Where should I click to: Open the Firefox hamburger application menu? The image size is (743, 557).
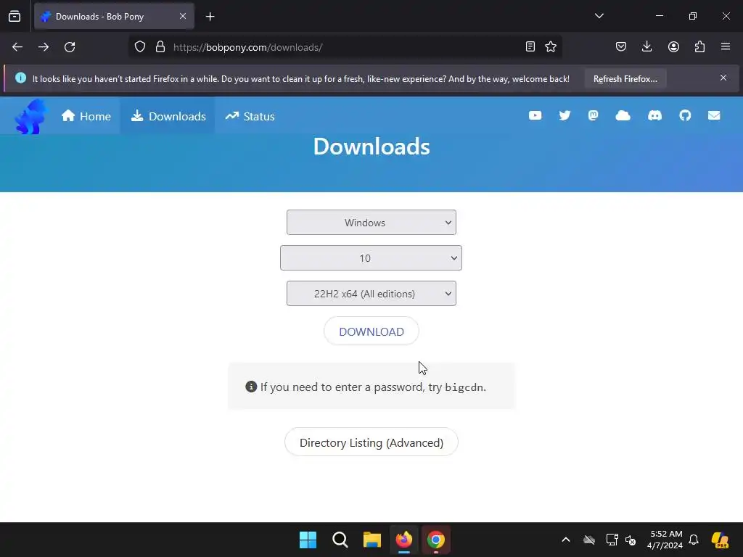(726, 46)
